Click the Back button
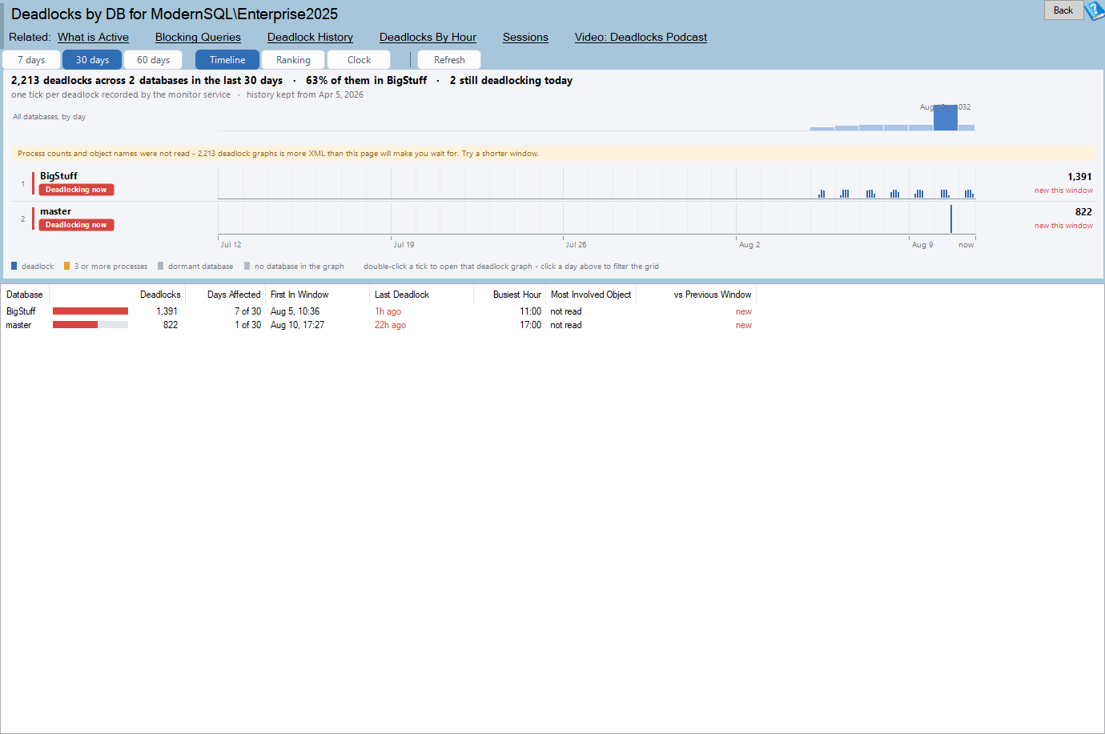The image size is (1105, 734). (1063, 10)
